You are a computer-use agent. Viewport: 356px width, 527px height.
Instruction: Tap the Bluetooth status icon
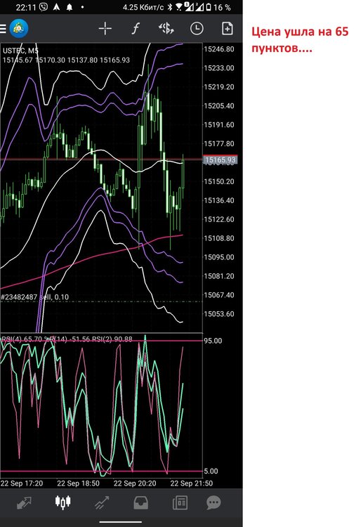click(x=170, y=7)
